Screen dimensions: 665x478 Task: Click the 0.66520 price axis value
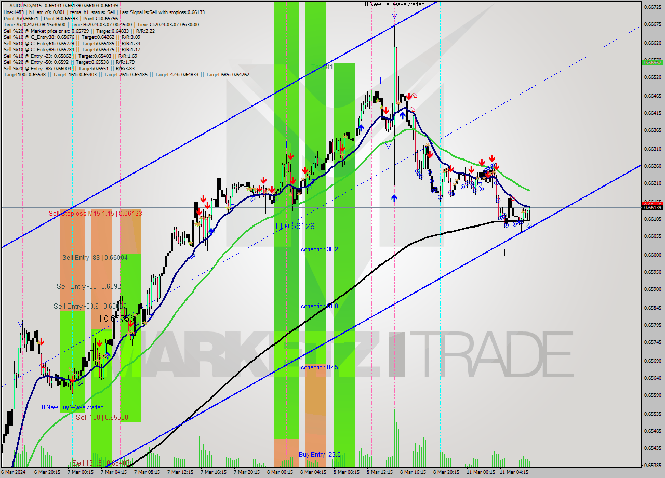(x=653, y=77)
